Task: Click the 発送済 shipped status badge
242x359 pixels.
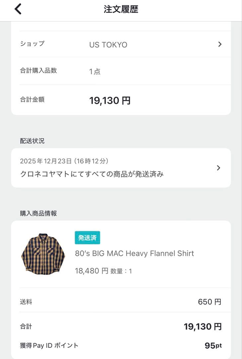Action: 87,238
